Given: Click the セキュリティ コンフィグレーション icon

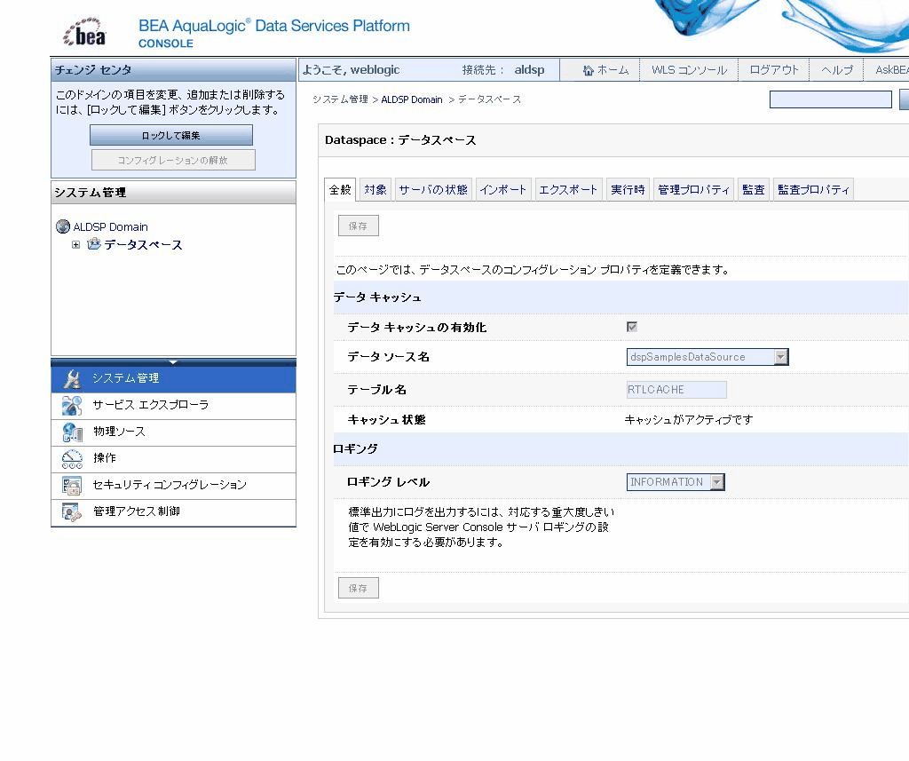Looking at the screenshot, I should [x=72, y=486].
